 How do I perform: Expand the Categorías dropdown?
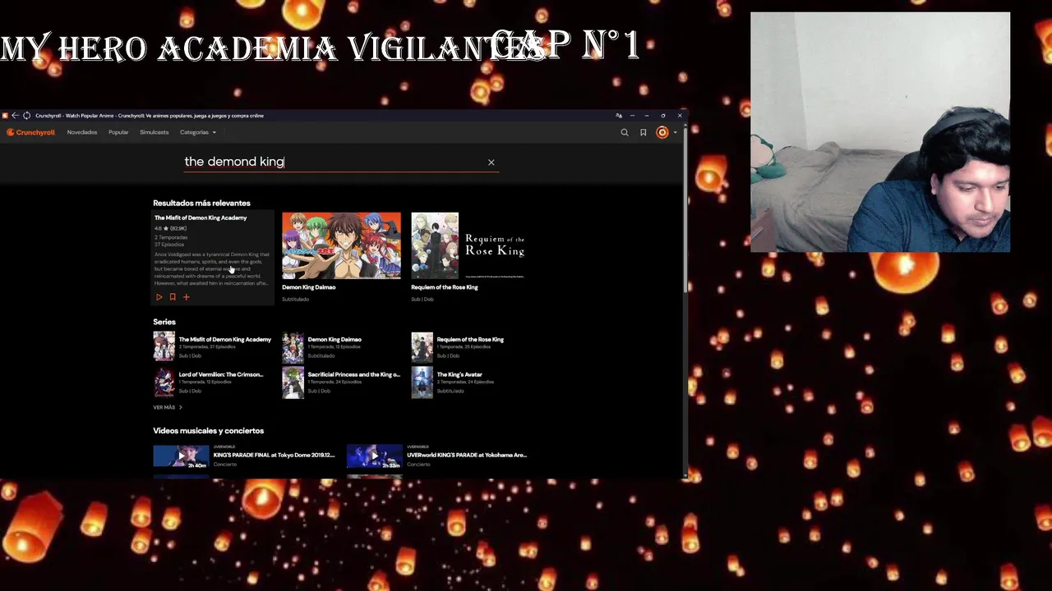(x=198, y=132)
